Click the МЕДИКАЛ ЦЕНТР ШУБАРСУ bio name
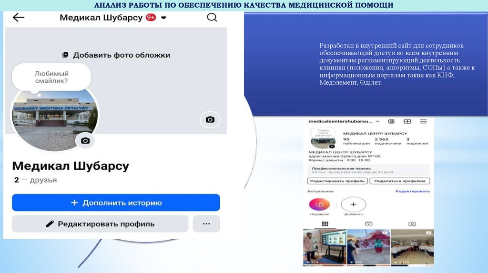 coord(340,152)
